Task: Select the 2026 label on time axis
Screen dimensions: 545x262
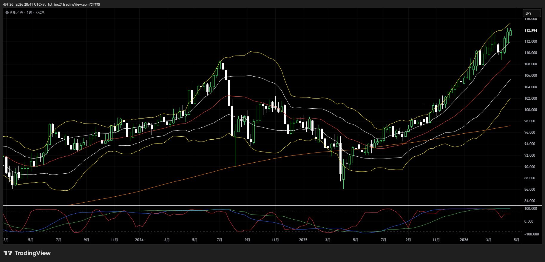Action: (464, 240)
